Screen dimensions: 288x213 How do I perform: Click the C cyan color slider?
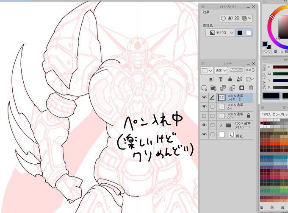[x=280, y=67]
